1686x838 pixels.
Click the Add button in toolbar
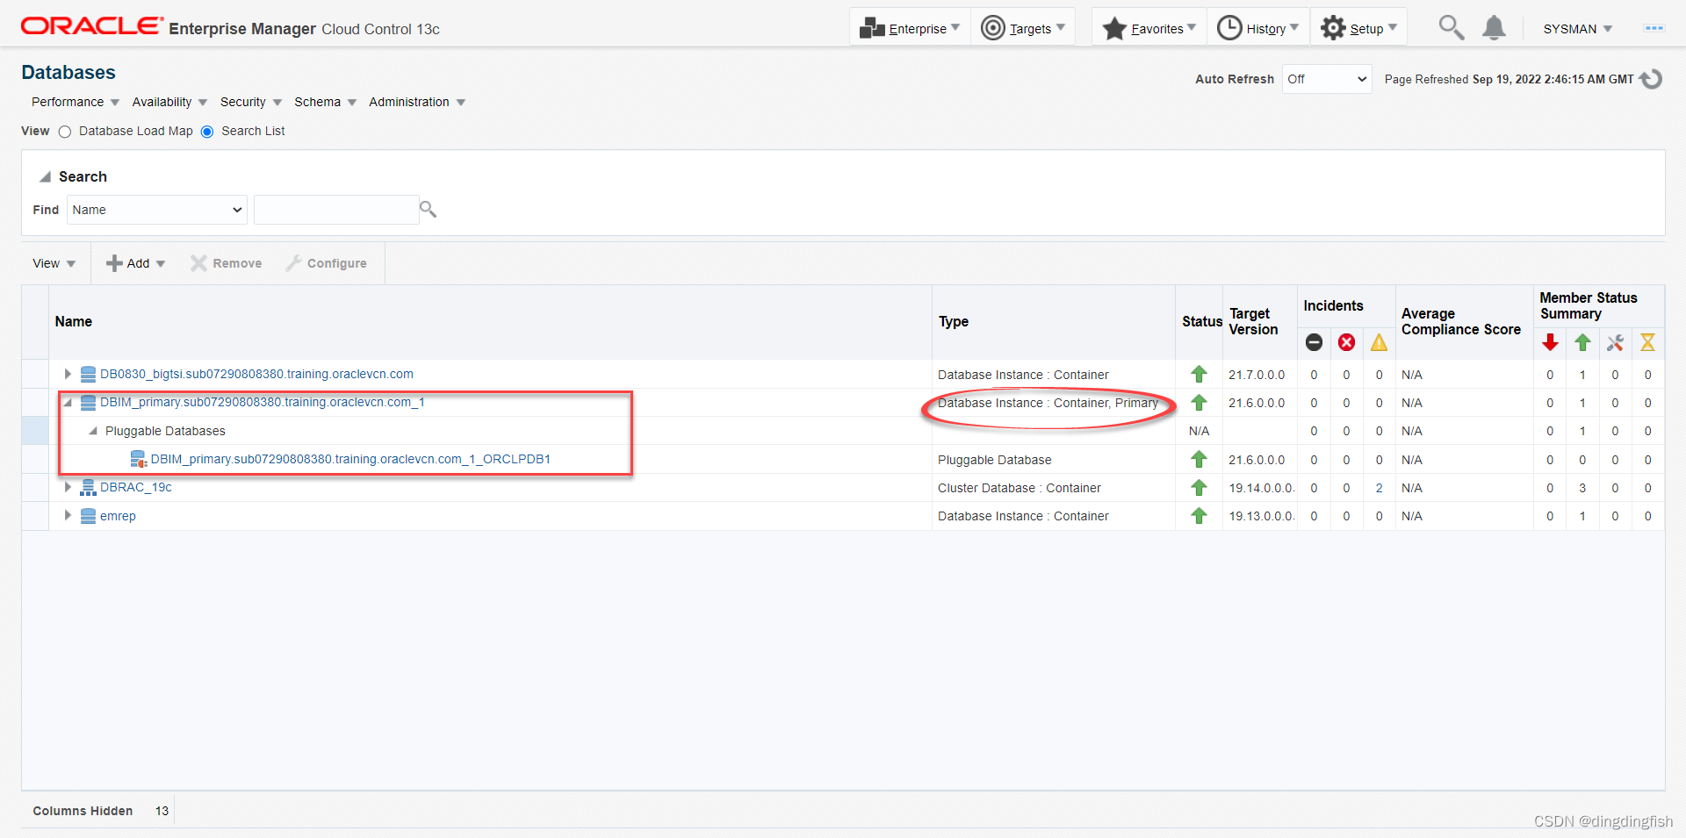[x=135, y=263]
